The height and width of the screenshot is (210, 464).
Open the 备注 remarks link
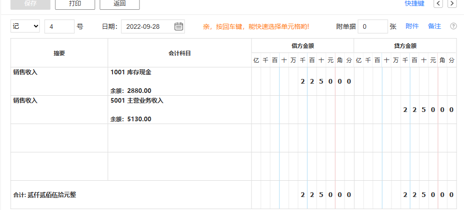tap(434, 26)
